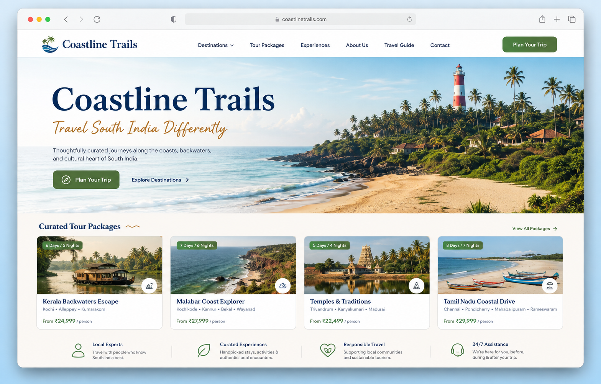Screen dimensions: 601x384
Task: Expand the Destinations dropdown chevron
Action: point(232,46)
